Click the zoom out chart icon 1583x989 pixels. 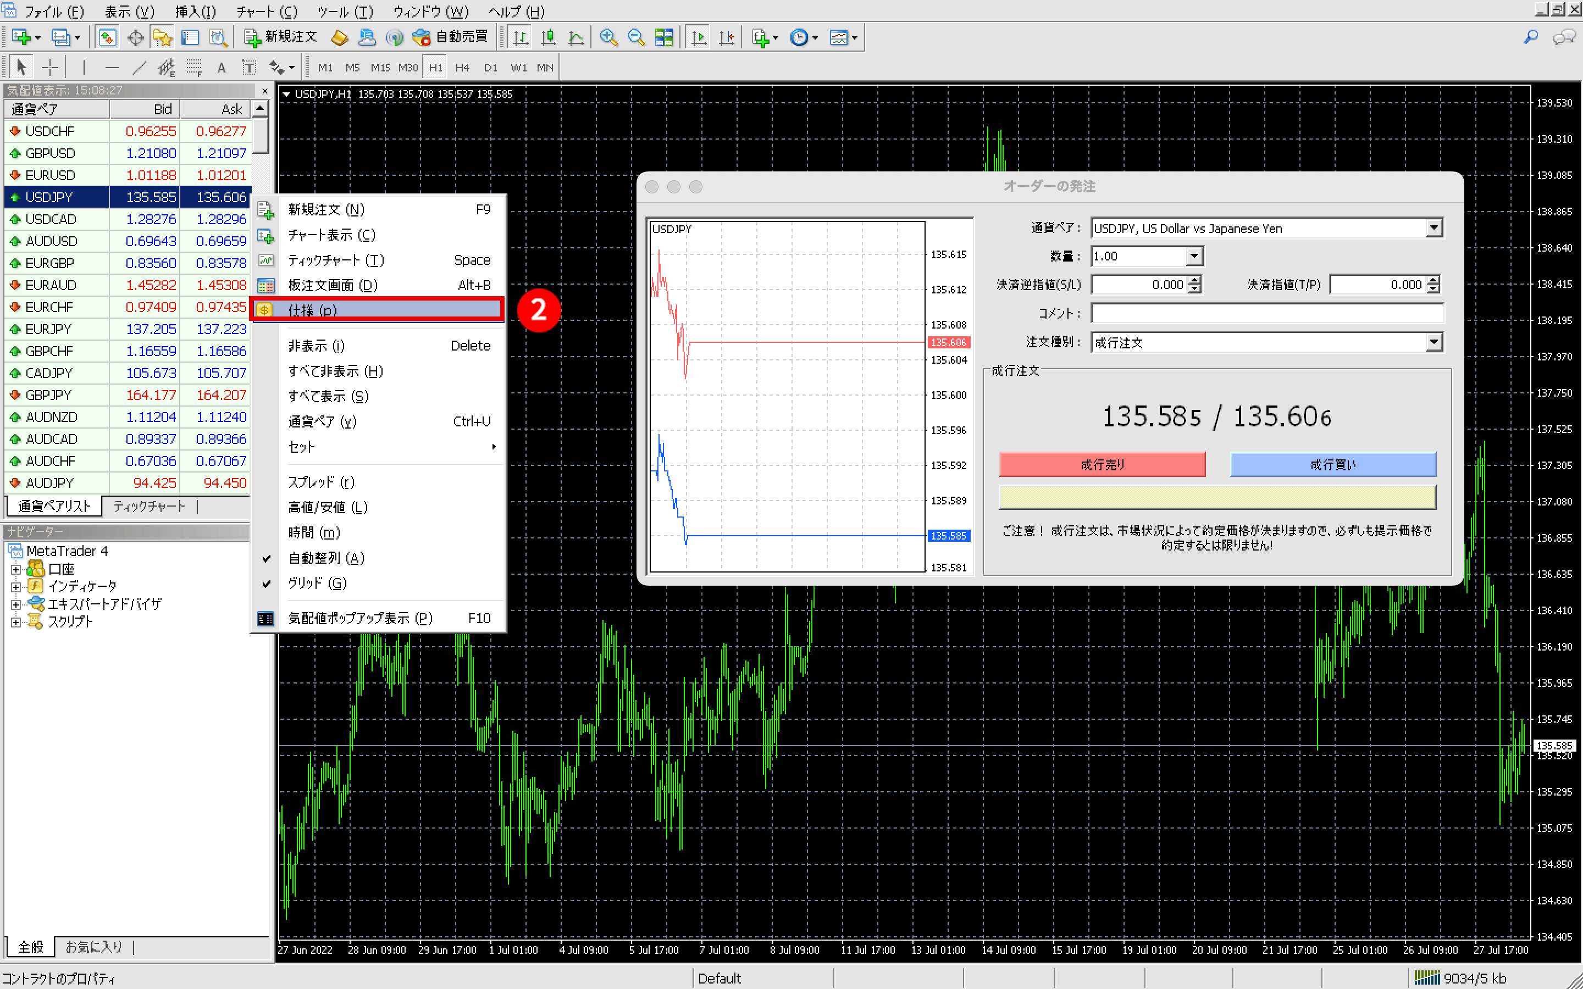[636, 37]
